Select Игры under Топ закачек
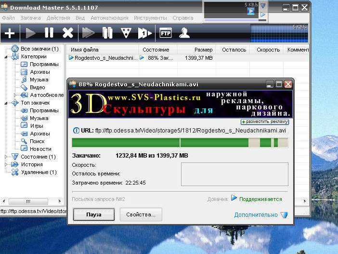This screenshot has width=338, height=254. [x=37, y=126]
